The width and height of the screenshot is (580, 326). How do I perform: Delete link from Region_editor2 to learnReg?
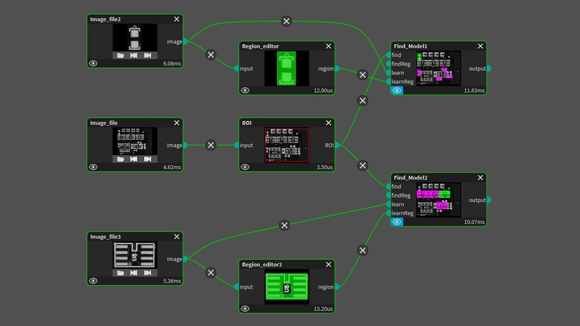363,250
